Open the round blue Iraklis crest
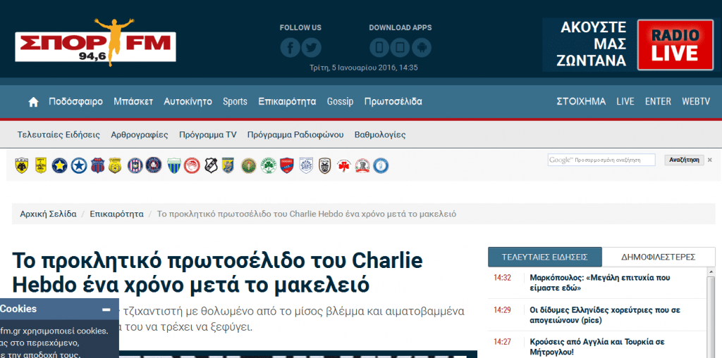This screenshot has height=358, width=722. tap(381, 165)
